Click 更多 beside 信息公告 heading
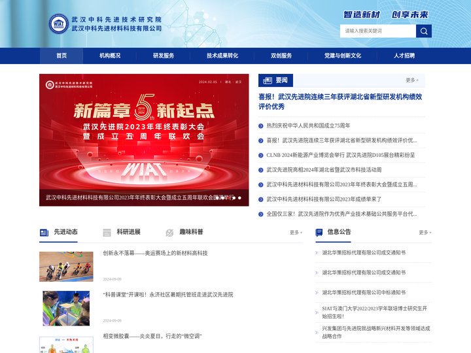The width and height of the screenshot is (471, 353). click(425, 232)
